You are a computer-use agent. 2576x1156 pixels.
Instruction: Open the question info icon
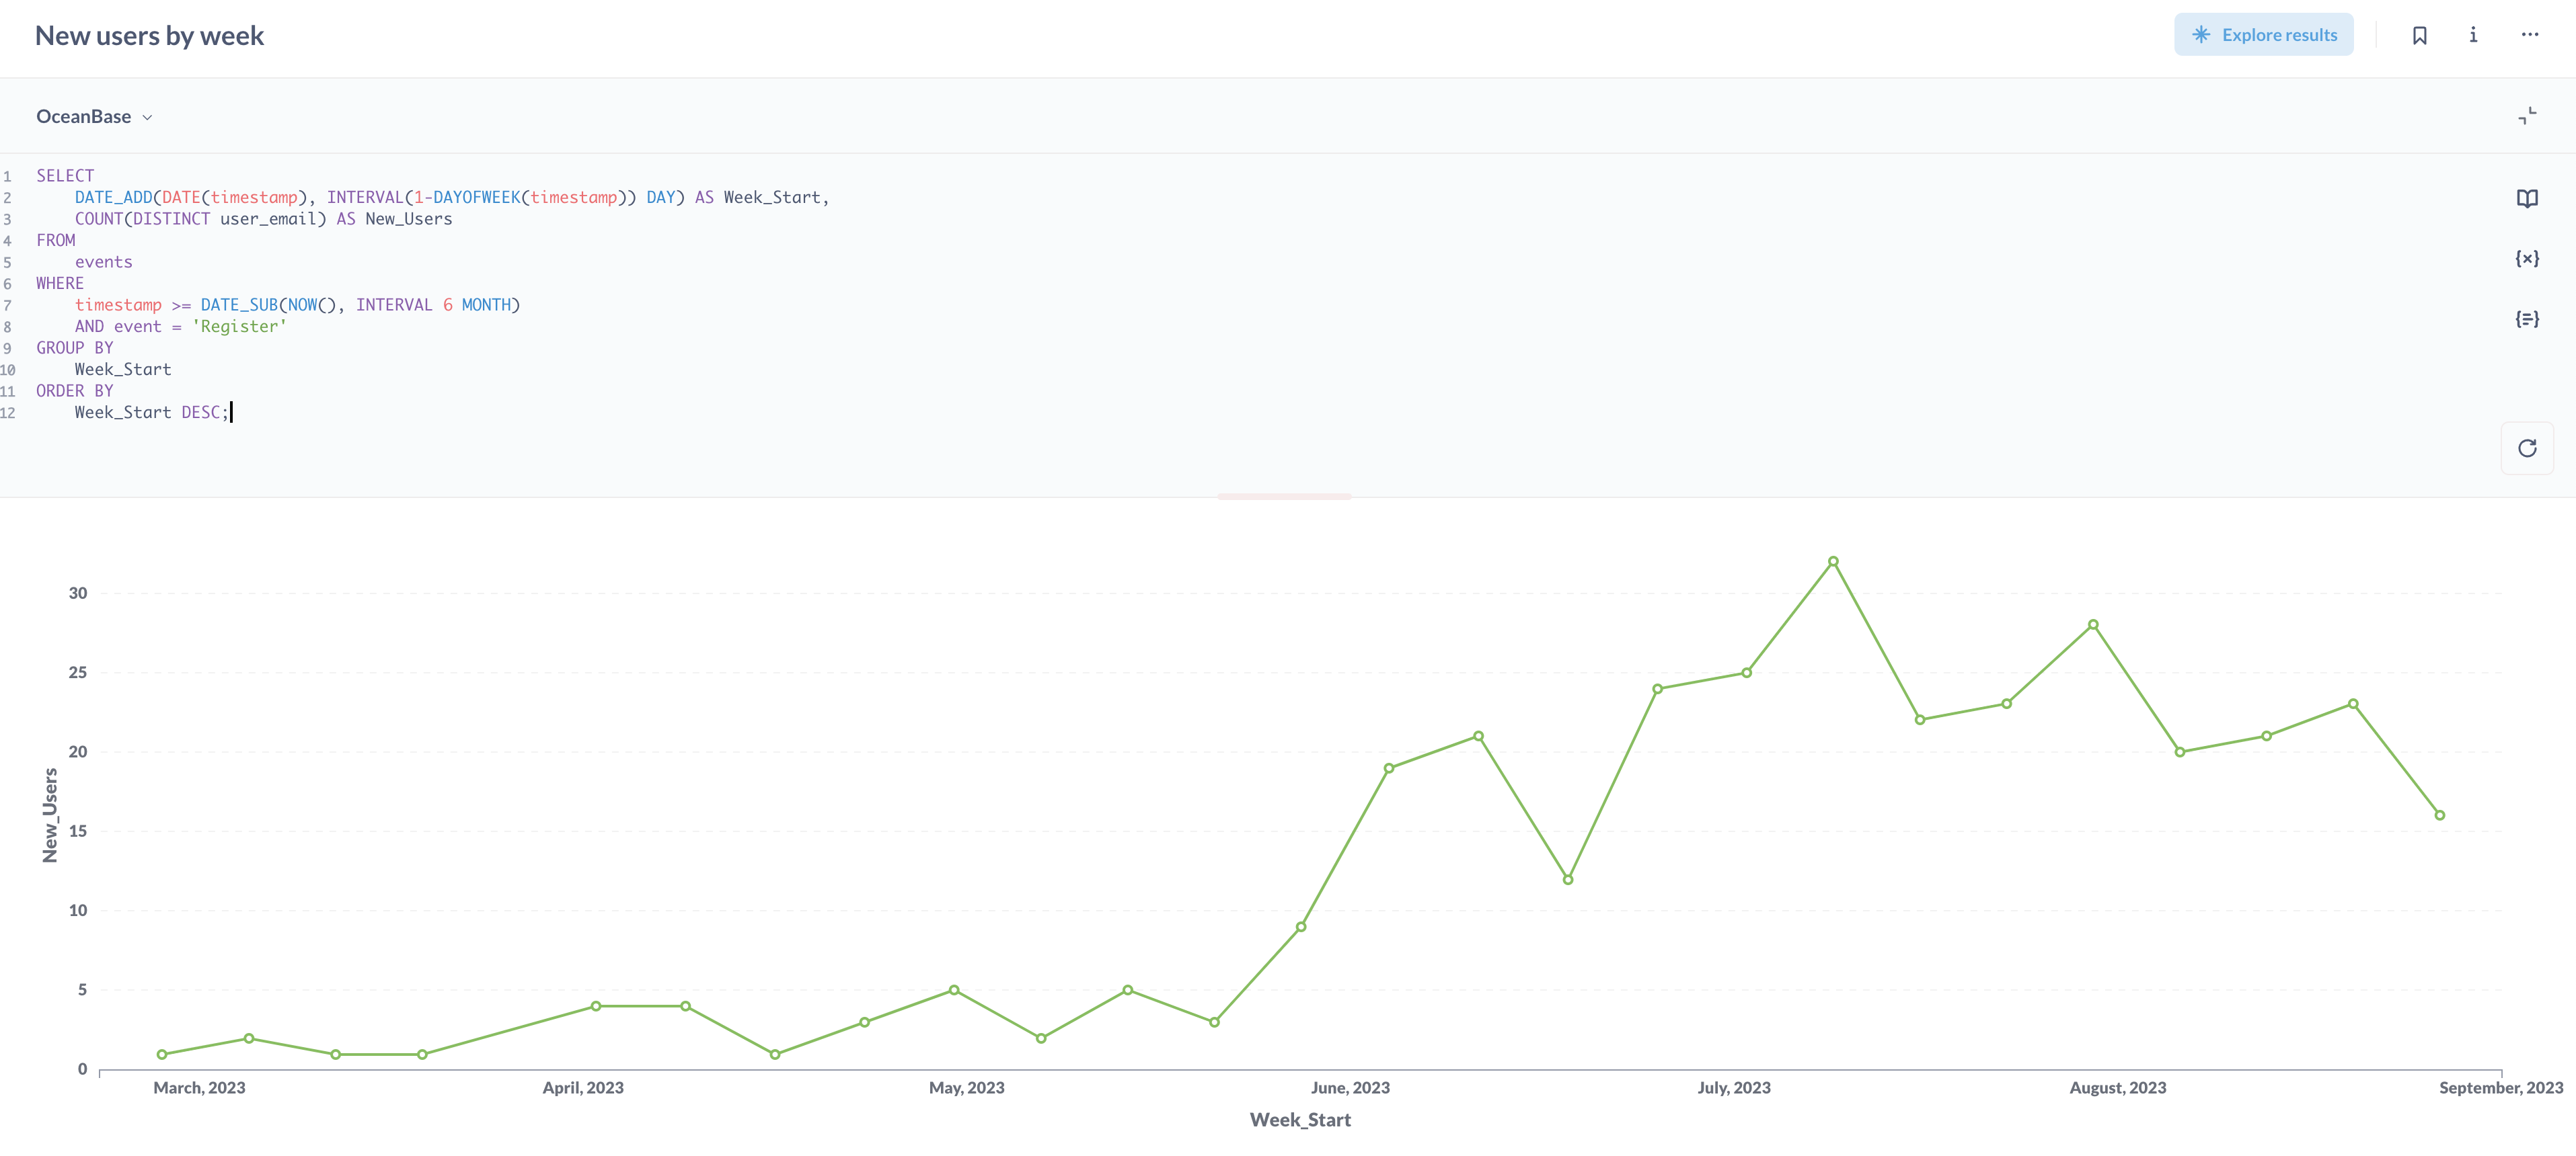click(2473, 35)
